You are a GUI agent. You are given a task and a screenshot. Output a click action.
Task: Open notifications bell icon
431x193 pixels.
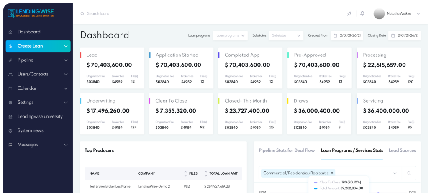[362, 14]
